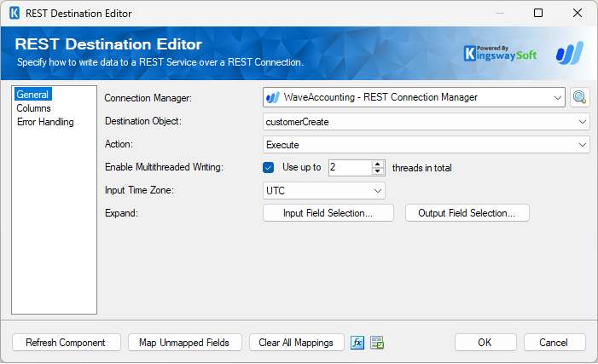Select the General page
The width and height of the screenshot is (598, 364).
pos(32,95)
